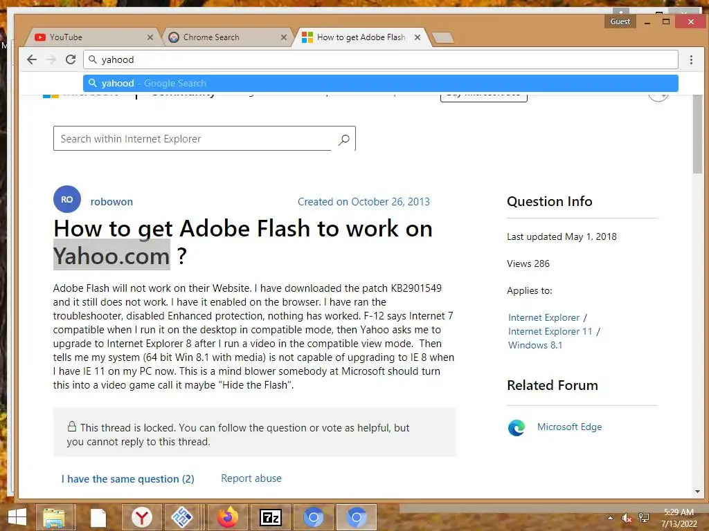
Task: Open the Chrome three-dot menu
Action: click(x=691, y=59)
